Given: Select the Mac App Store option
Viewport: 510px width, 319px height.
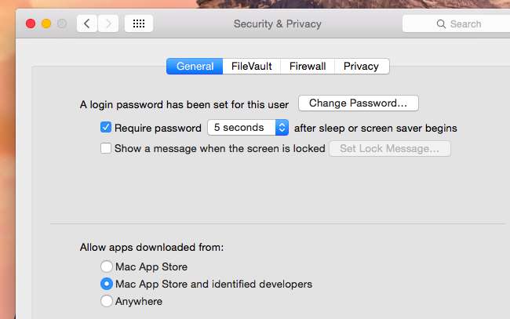Looking at the screenshot, I should tap(106, 266).
